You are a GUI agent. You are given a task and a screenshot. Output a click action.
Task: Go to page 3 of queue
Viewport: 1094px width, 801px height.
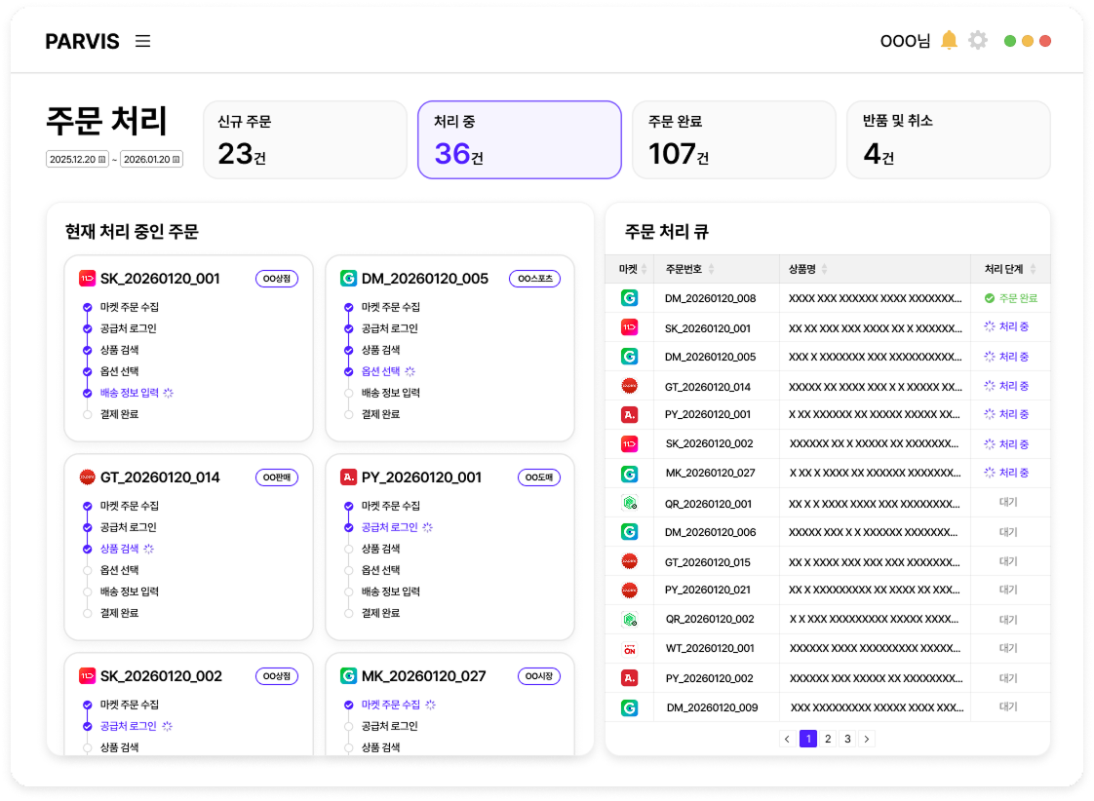847,739
